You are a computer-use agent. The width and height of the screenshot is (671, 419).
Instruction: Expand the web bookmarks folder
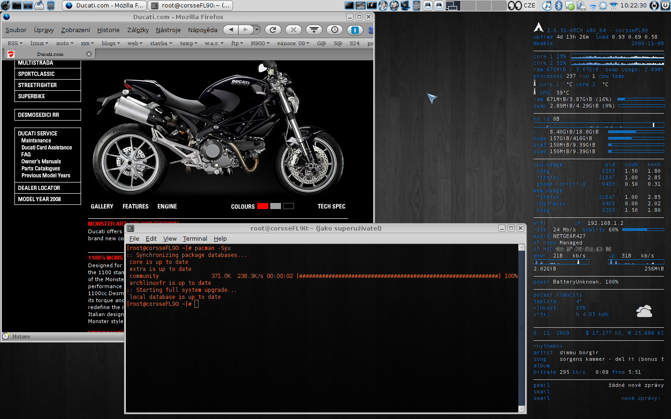(x=135, y=43)
